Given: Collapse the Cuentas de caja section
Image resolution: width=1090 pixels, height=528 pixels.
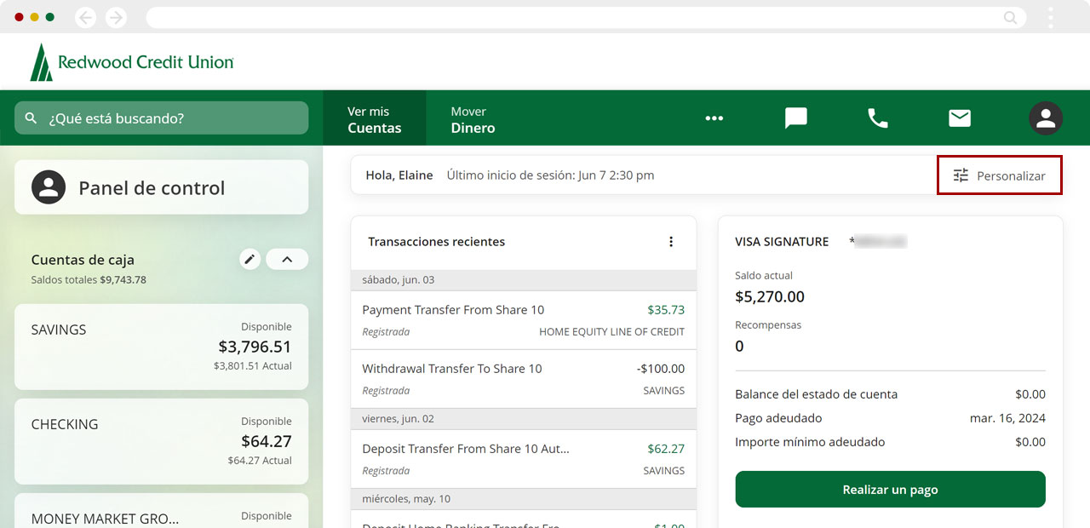Looking at the screenshot, I should click(x=287, y=260).
